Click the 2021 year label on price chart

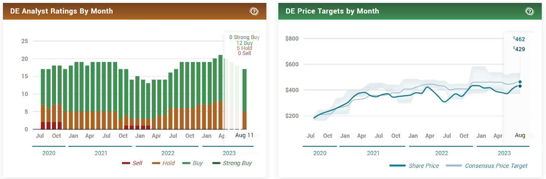(373, 153)
